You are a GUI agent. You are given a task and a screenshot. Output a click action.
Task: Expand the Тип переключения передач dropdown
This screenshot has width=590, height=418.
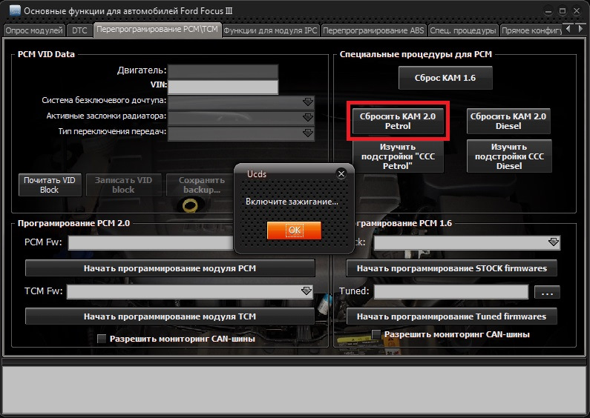click(308, 133)
